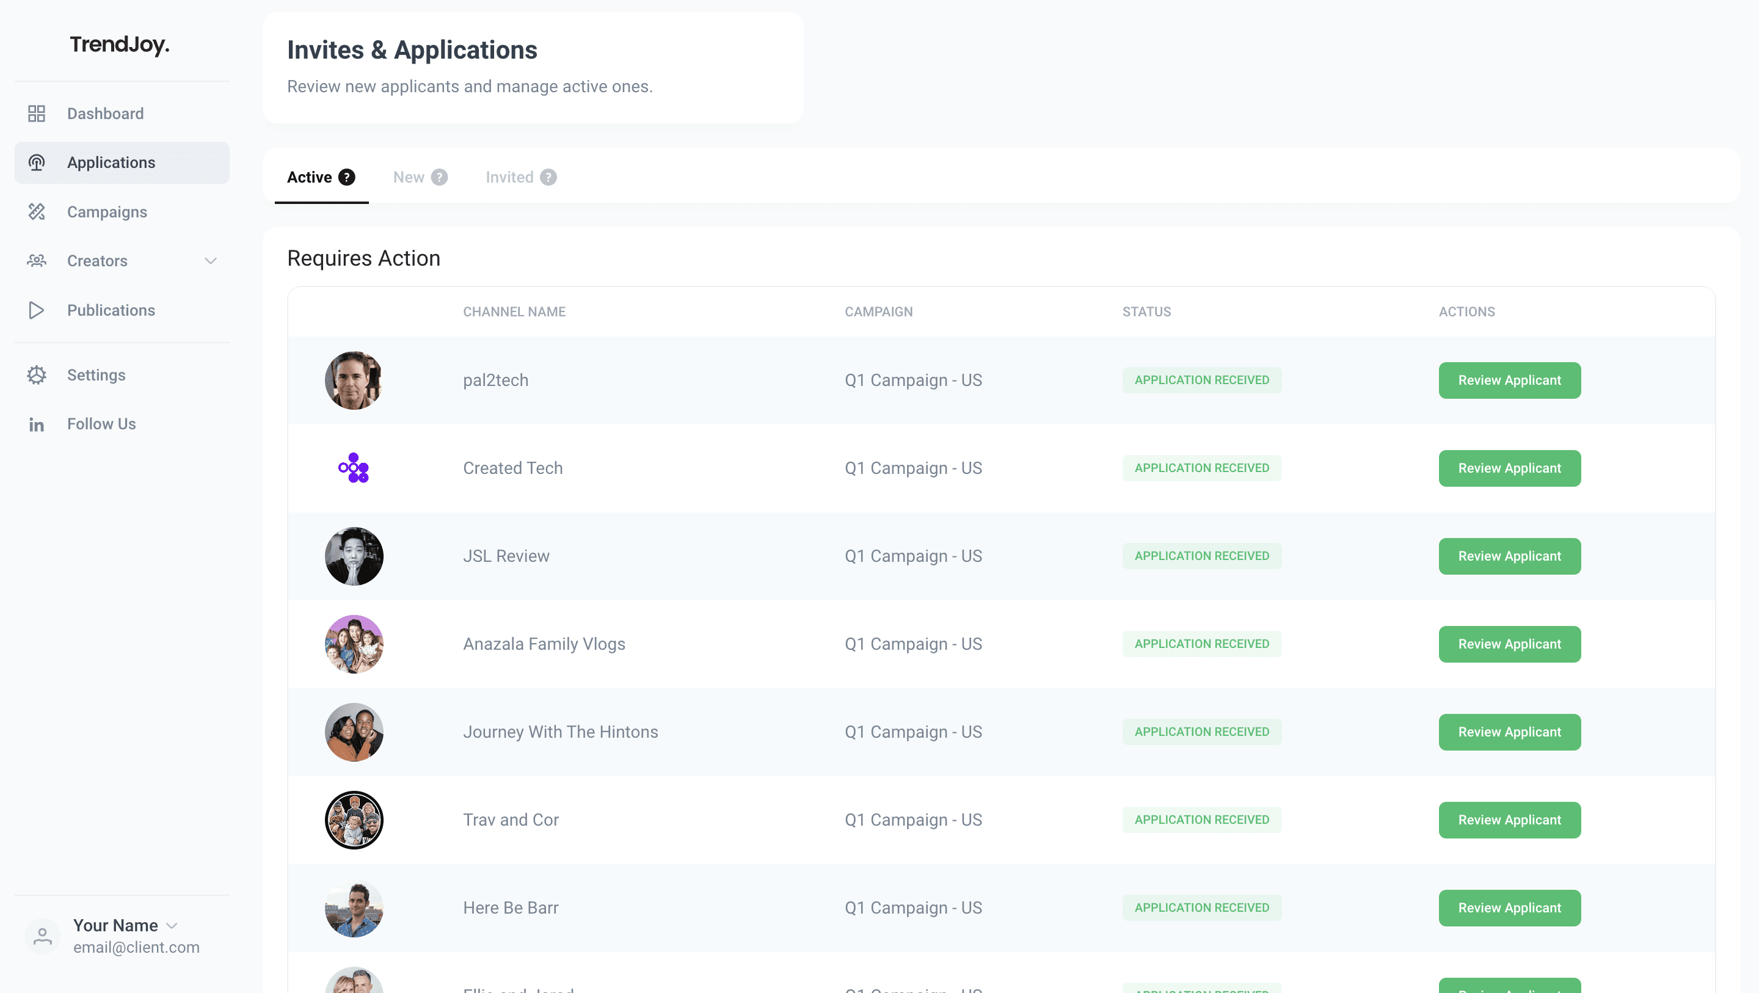
Task: Click the Publications play icon
Action: click(36, 310)
